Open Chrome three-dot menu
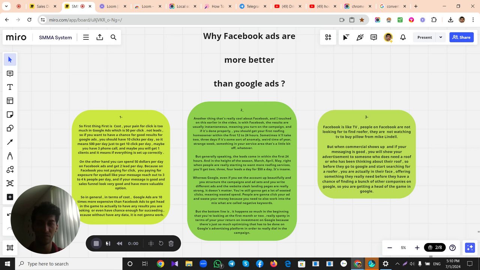 (x=473, y=20)
